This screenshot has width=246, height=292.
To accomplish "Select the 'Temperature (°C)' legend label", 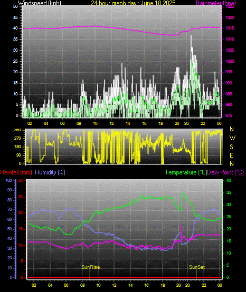I will [x=186, y=172].
